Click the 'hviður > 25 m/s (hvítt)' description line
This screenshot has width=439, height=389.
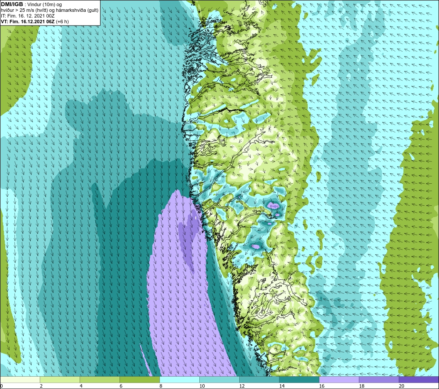click(50, 11)
